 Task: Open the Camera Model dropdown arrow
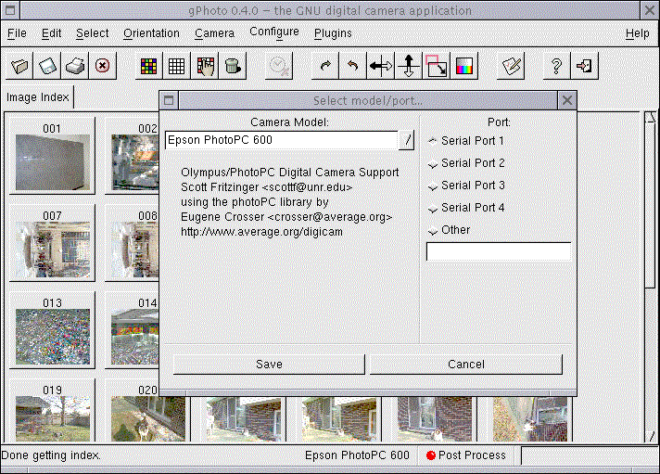click(x=407, y=140)
